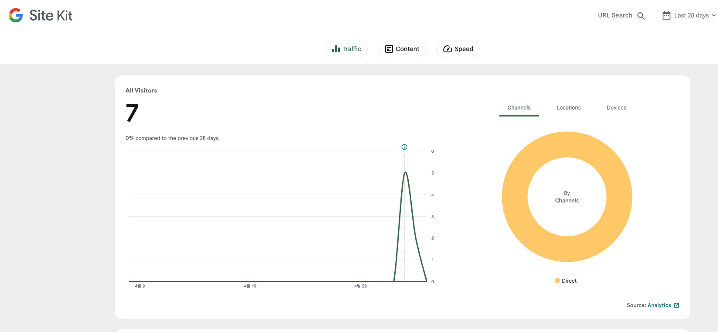Open the Analytics source link
718x332 pixels.
click(x=659, y=305)
